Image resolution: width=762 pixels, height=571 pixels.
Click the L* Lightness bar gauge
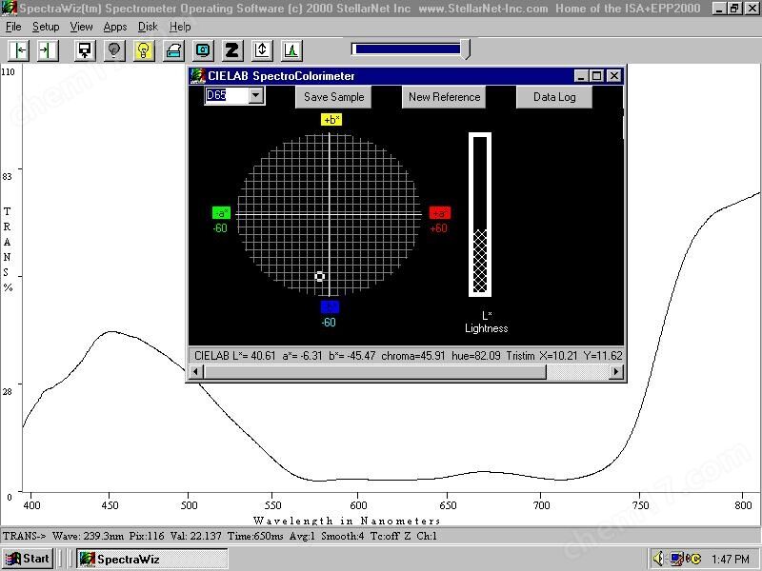pos(480,214)
